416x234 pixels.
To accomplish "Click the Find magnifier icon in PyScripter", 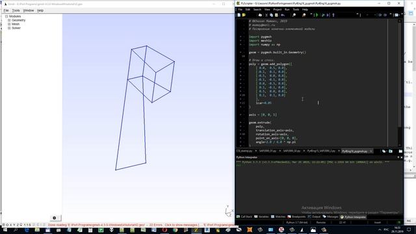I will [x=294, y=15].
